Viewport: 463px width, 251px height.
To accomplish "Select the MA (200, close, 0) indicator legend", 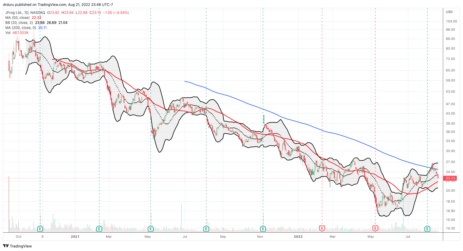I will click(21, 28).
